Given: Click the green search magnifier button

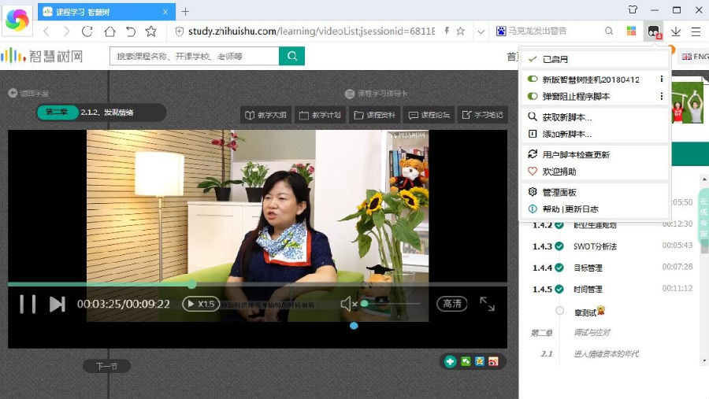Looking at the screenshot, I should pyautogui.click(x=291, y=56).
